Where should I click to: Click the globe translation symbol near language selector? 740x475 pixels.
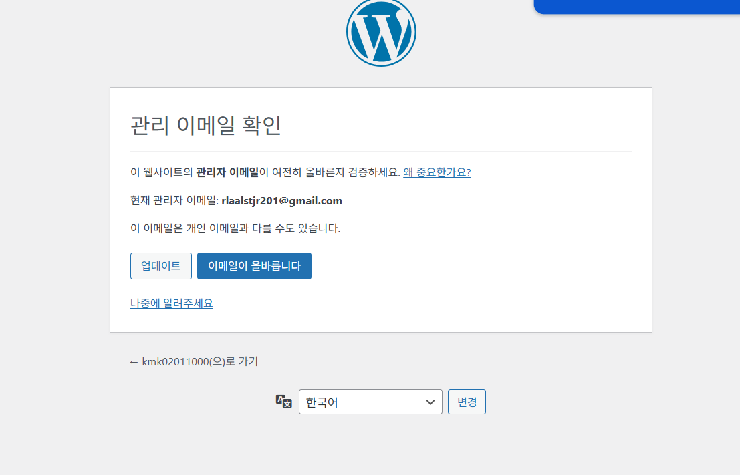(285, 401)
